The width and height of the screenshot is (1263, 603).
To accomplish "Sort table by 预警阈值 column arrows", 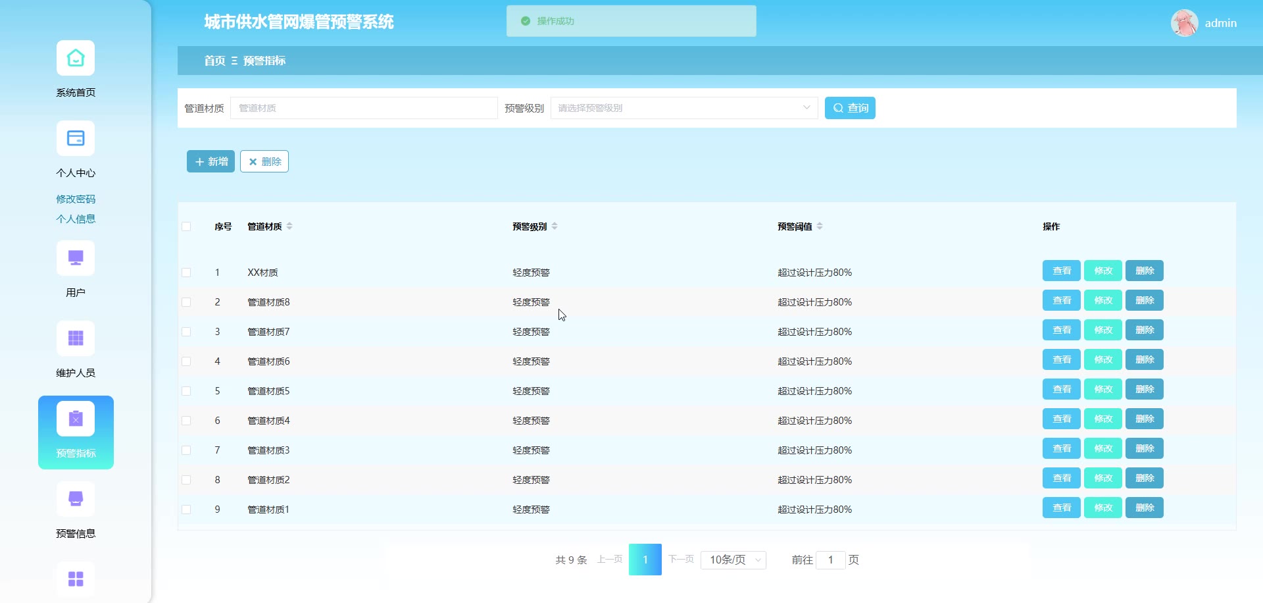I will point(820,226).
